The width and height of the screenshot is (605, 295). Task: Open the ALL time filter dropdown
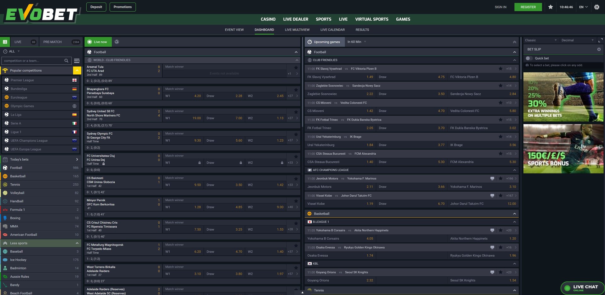[x=12, y=51]
